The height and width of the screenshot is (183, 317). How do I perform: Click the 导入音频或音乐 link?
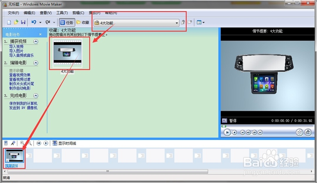[x=22, y=55]
